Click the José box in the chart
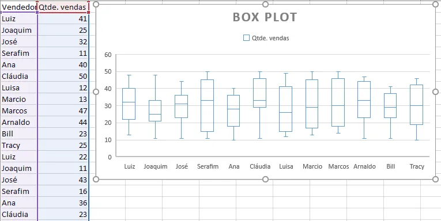Image resolution: width=441 pixels, height=221 pixels. click(181, 106)
